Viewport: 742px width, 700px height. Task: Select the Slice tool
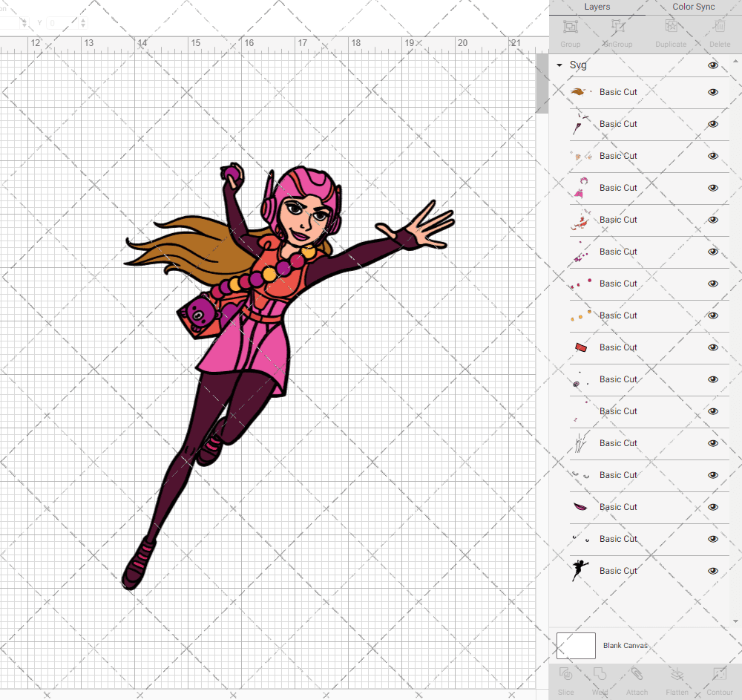coord(565,674)
